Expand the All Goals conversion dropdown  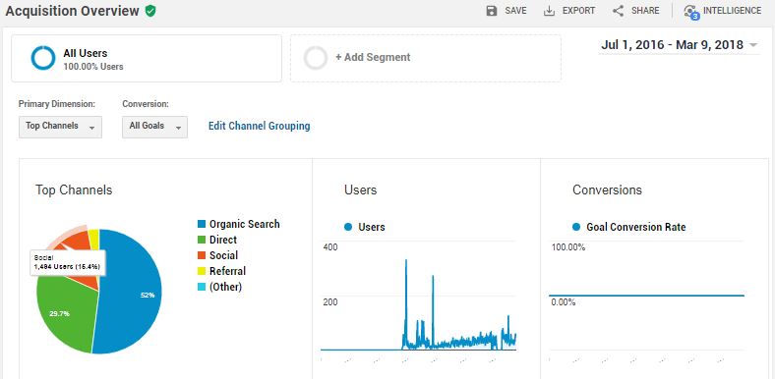click(x=154, y=127)
